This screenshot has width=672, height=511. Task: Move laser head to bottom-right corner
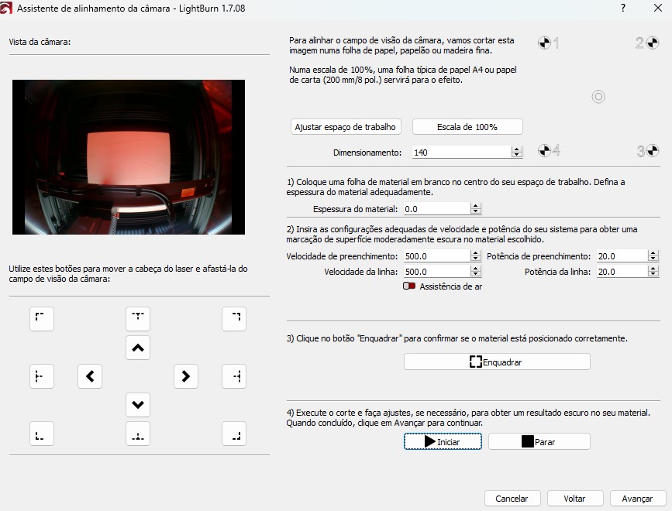[234, 434]
